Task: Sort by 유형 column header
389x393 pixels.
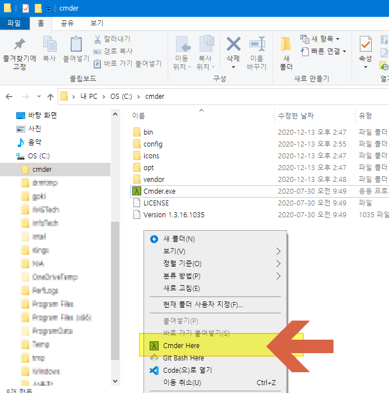Action: click(x=365, y=116)
